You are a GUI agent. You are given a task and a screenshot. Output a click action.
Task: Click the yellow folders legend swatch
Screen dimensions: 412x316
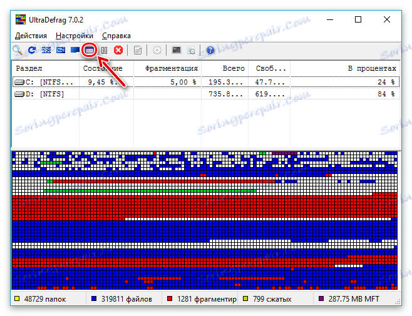(17, 298)
